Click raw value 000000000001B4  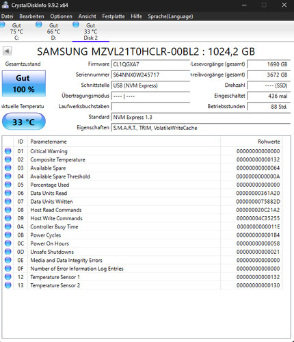click(258, 235)
